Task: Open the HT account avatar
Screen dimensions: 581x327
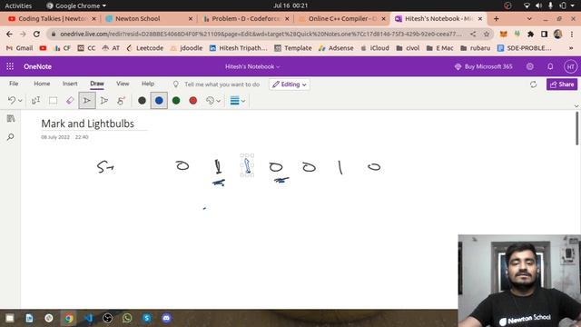Action: click(570, 66)
